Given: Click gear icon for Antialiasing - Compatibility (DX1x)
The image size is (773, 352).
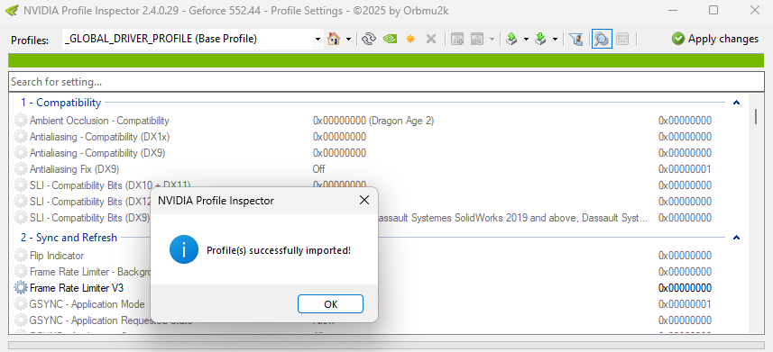Looking at the screenshot, I should 21,137.
